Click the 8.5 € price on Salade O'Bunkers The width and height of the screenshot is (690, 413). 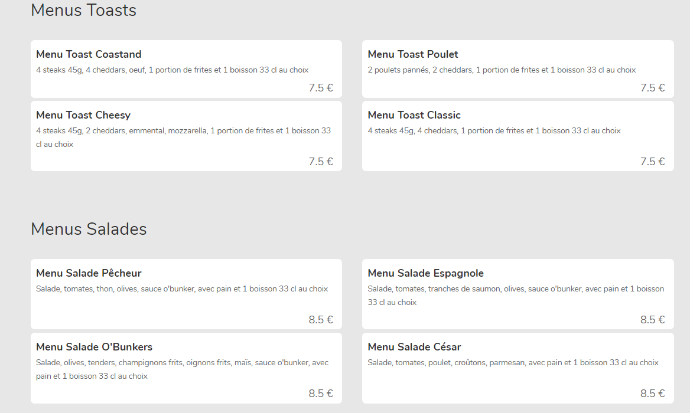pos(321,394)
